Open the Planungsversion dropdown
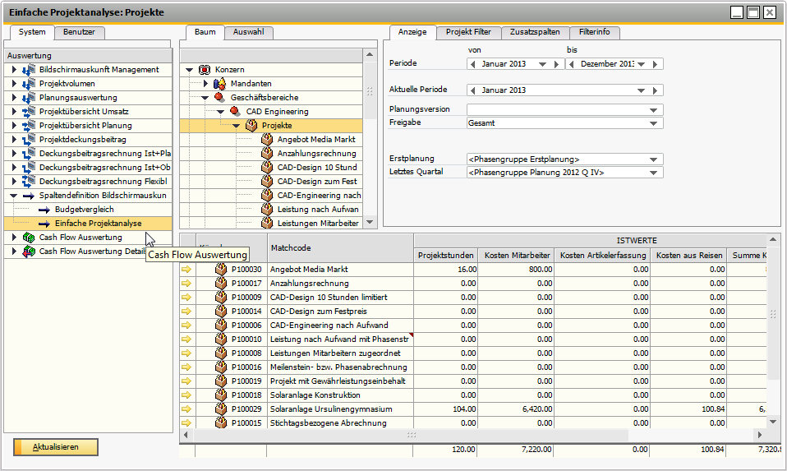The height and width of the screenshot is (471, 787). [x=654, y=110]
